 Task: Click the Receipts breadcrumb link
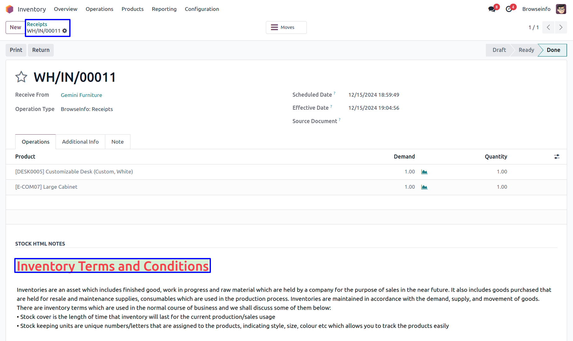click(x=37, y=24)
